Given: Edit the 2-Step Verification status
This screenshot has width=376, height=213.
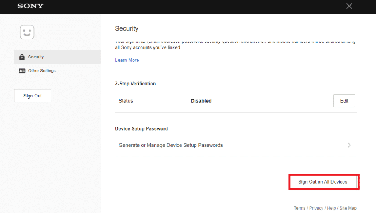Looking at the screenshot, I should pos(344,101).
